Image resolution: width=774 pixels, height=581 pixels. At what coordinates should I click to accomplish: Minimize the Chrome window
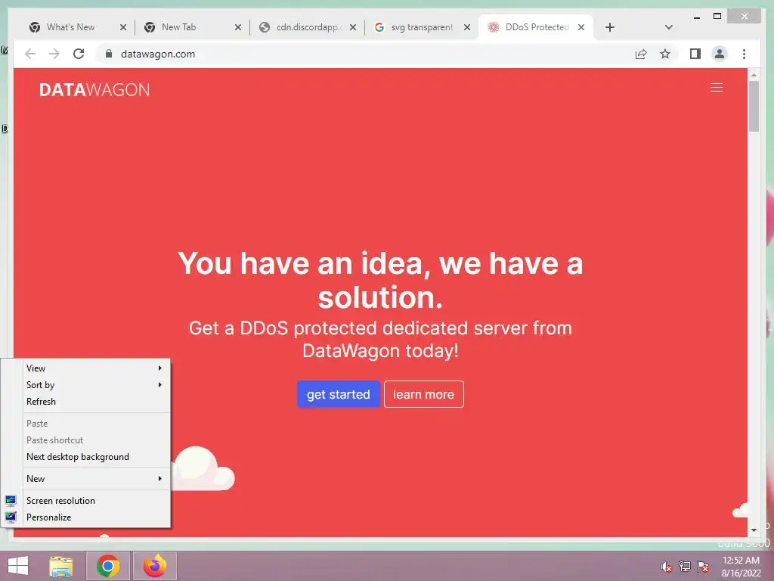(x=696, y=17)
